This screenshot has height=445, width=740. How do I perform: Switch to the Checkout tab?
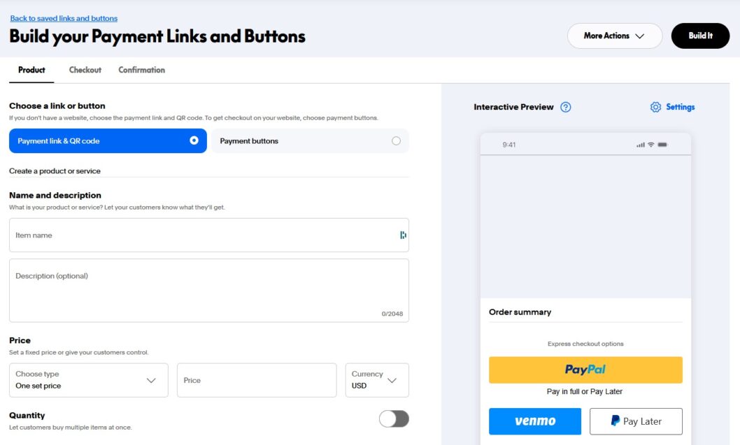(85, 70)
